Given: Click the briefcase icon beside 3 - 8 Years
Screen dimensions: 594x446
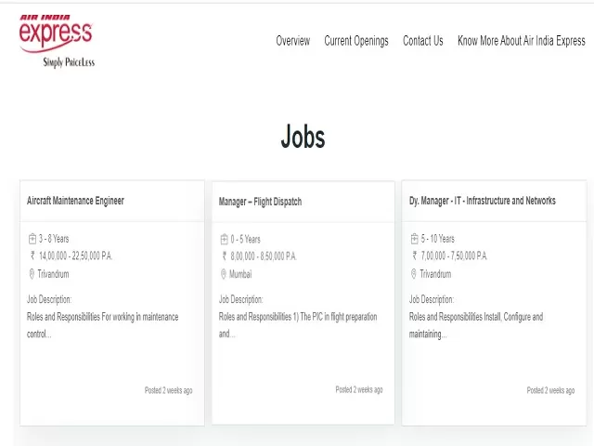Looking at the screenshot, I should [32, 239].
